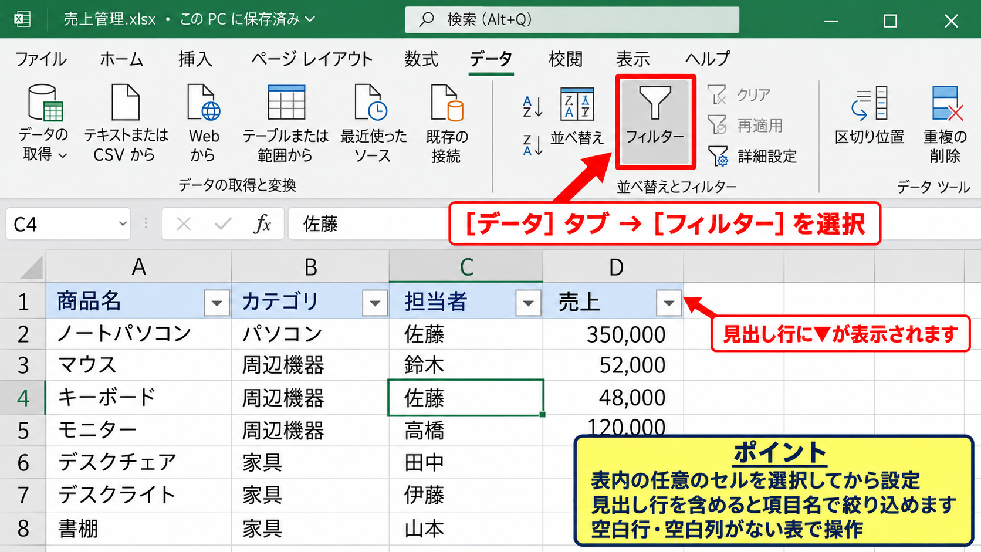Open the 担当者 filter dropdown
Image resolution: width=981 pixels, height=552 pixels.
pyautogui.click(x=528, y=303)
